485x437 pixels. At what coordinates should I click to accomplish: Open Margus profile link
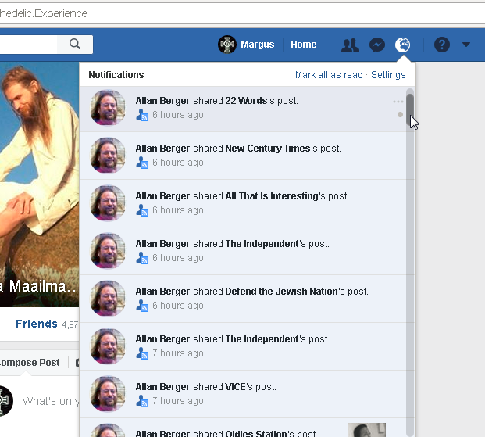tap(258, 45)
